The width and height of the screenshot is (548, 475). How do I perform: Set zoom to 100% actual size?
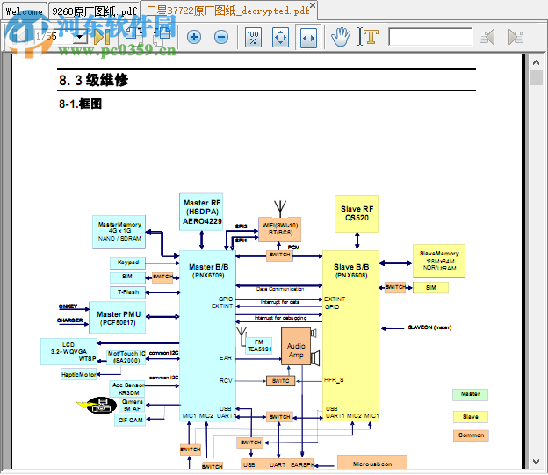click(253, 37)
